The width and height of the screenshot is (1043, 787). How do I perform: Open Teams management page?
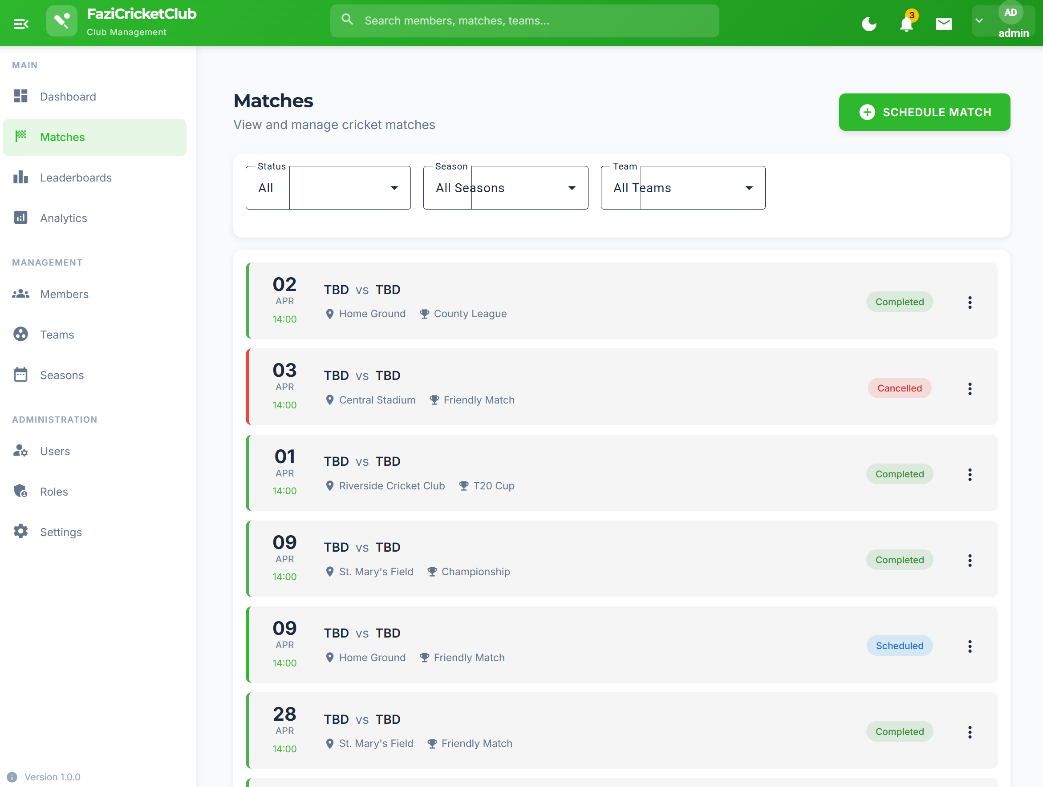pos(94,335)
